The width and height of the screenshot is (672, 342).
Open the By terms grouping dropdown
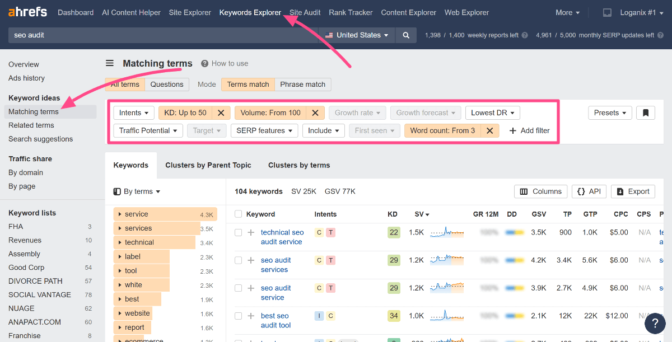tap(137, 191)
